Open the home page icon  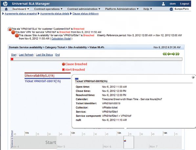(6, 9)
